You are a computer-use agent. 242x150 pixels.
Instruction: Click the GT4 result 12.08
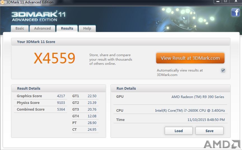point(92,116)
